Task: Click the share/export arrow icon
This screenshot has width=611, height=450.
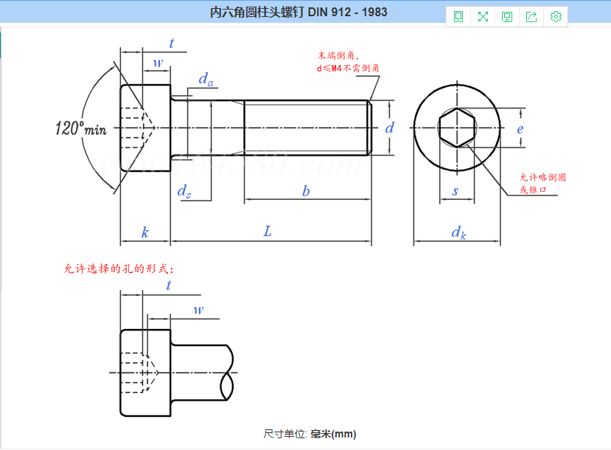Action: (531, 17)
